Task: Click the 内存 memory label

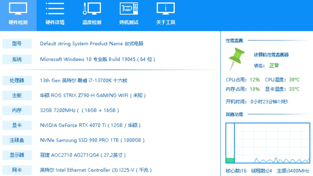Action: click(17, 110)
